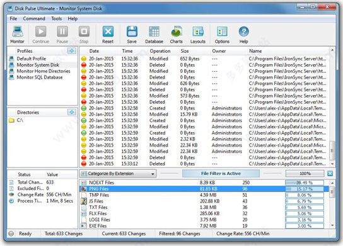Close the filter bar with X icon
The height and width of the screenshot is (246, 343).
pos(330,174)
